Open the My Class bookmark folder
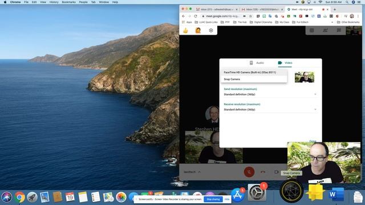Screen dimensions: 365x205 click(282, 22)
